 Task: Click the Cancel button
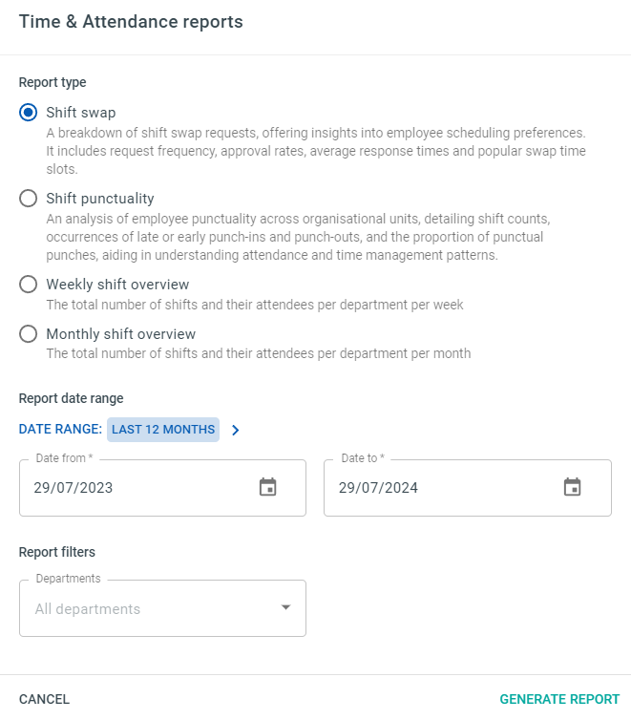coord(44,699)
